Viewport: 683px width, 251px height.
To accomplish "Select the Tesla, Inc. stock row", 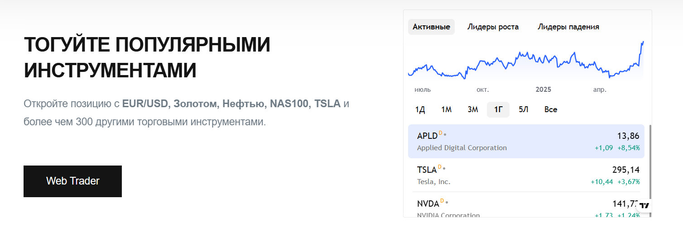I will click(526, 175).
